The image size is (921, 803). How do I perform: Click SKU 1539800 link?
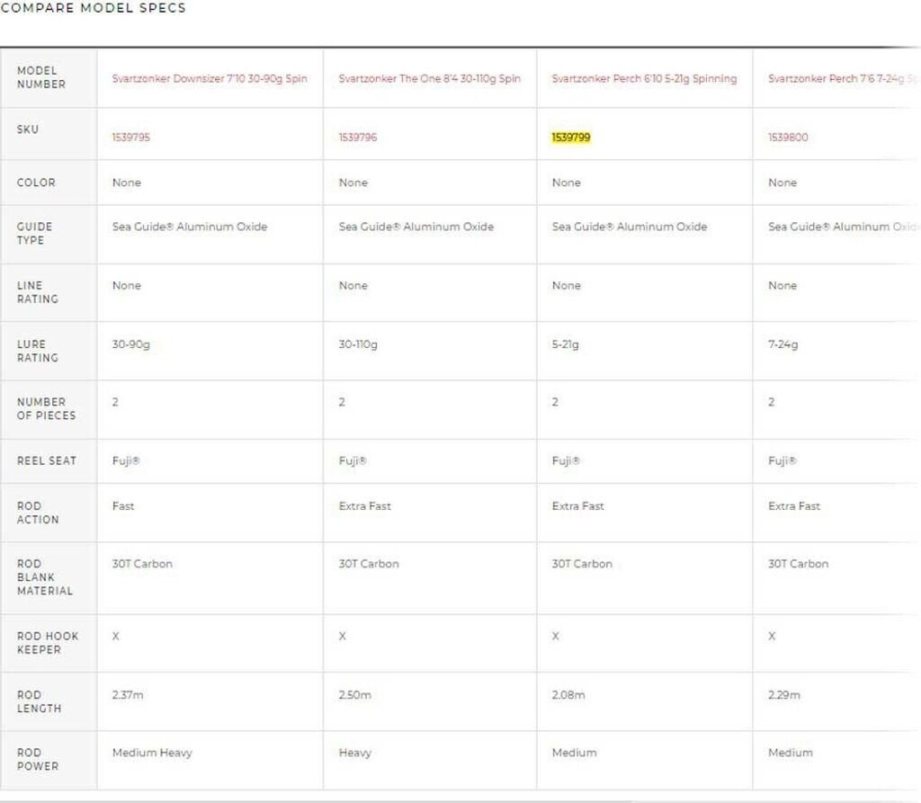click(x=788, y=138)
